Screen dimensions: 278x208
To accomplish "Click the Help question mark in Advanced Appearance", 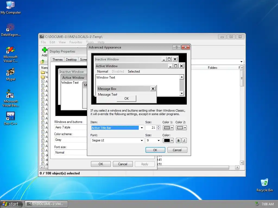I will (x=176, y=47).
